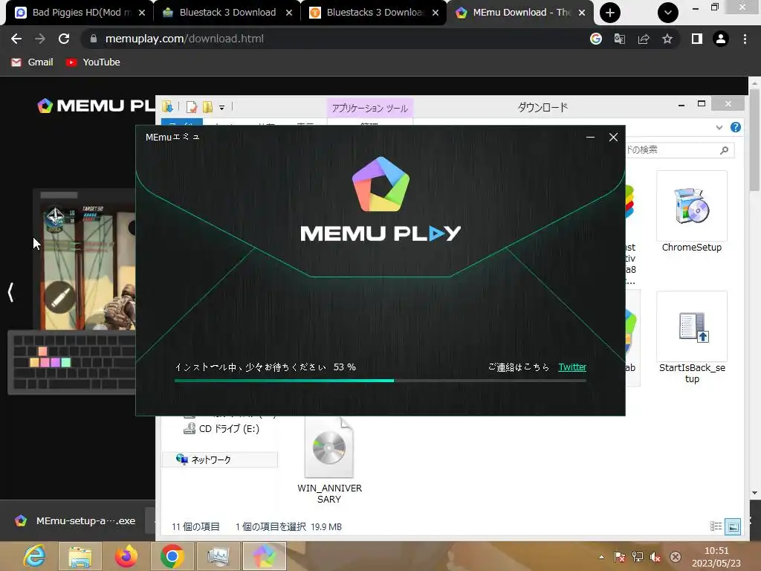761x571 pixels.
Task: Maximize the Explorer ダウンロード window
Action: point(702,104)
